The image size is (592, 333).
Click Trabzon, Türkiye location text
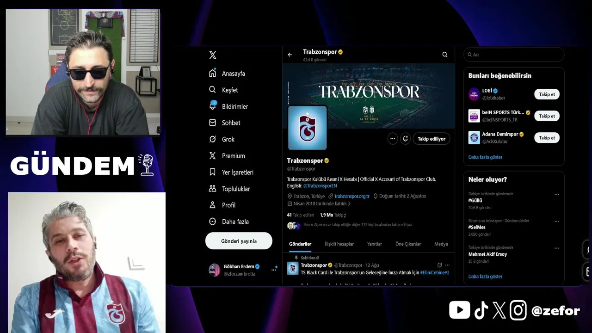[308, 196]
